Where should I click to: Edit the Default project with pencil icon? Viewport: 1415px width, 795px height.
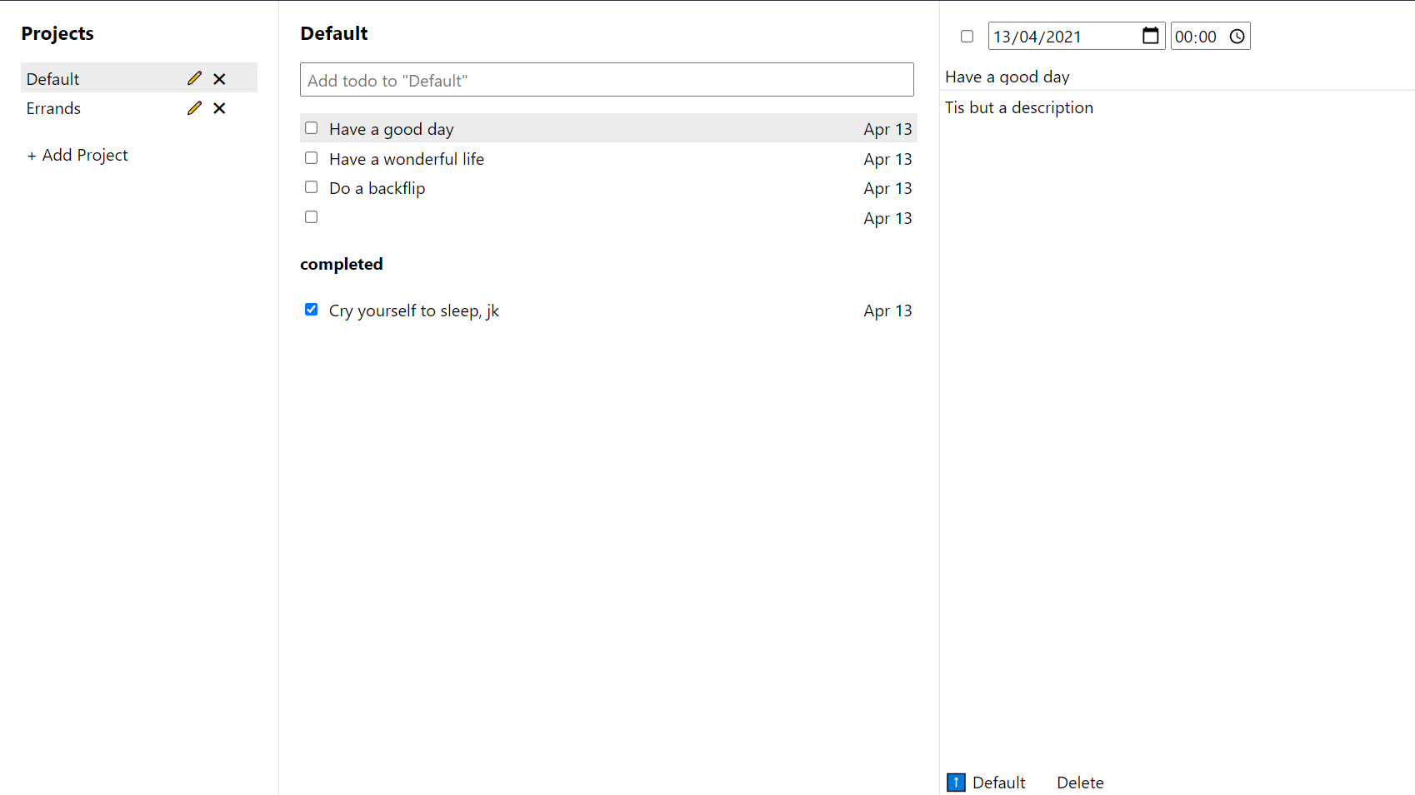[194, 78]
